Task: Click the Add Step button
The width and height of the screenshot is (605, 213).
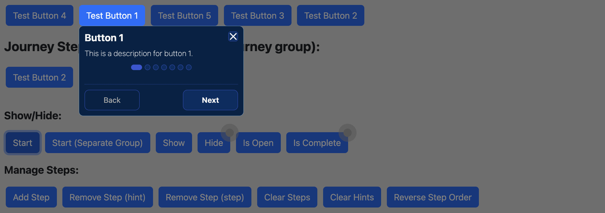Action: tap(31, 197)
